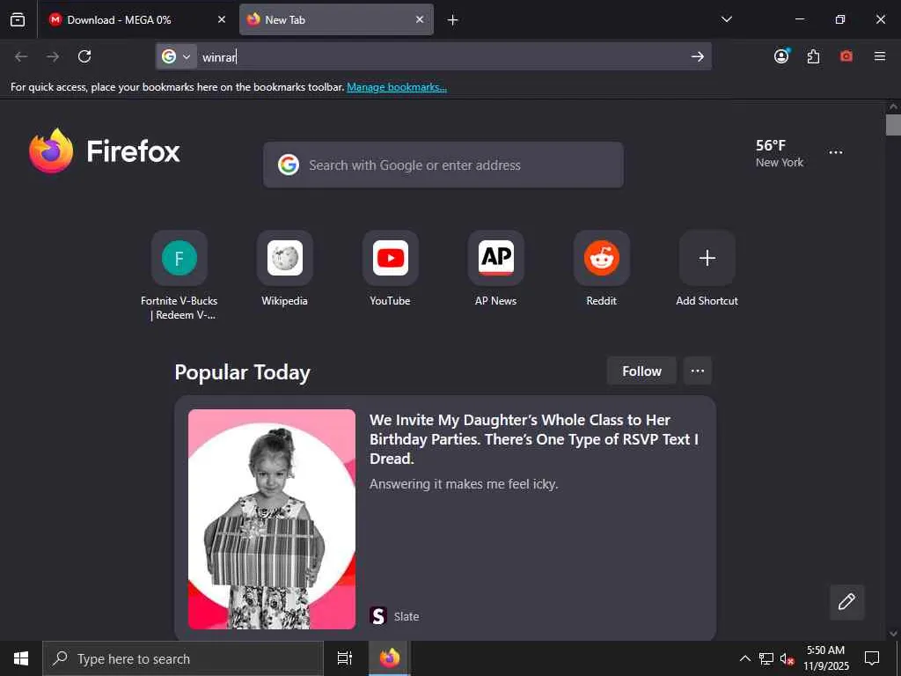Screen dimensions: 901x676
Task: Open the daughter's class birthday parties headline
Action: pyautogui.click(x=534, y=439)
